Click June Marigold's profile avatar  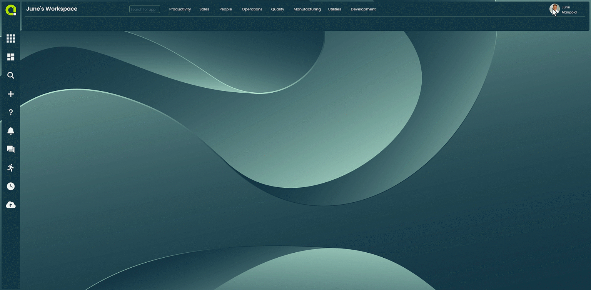554,9
